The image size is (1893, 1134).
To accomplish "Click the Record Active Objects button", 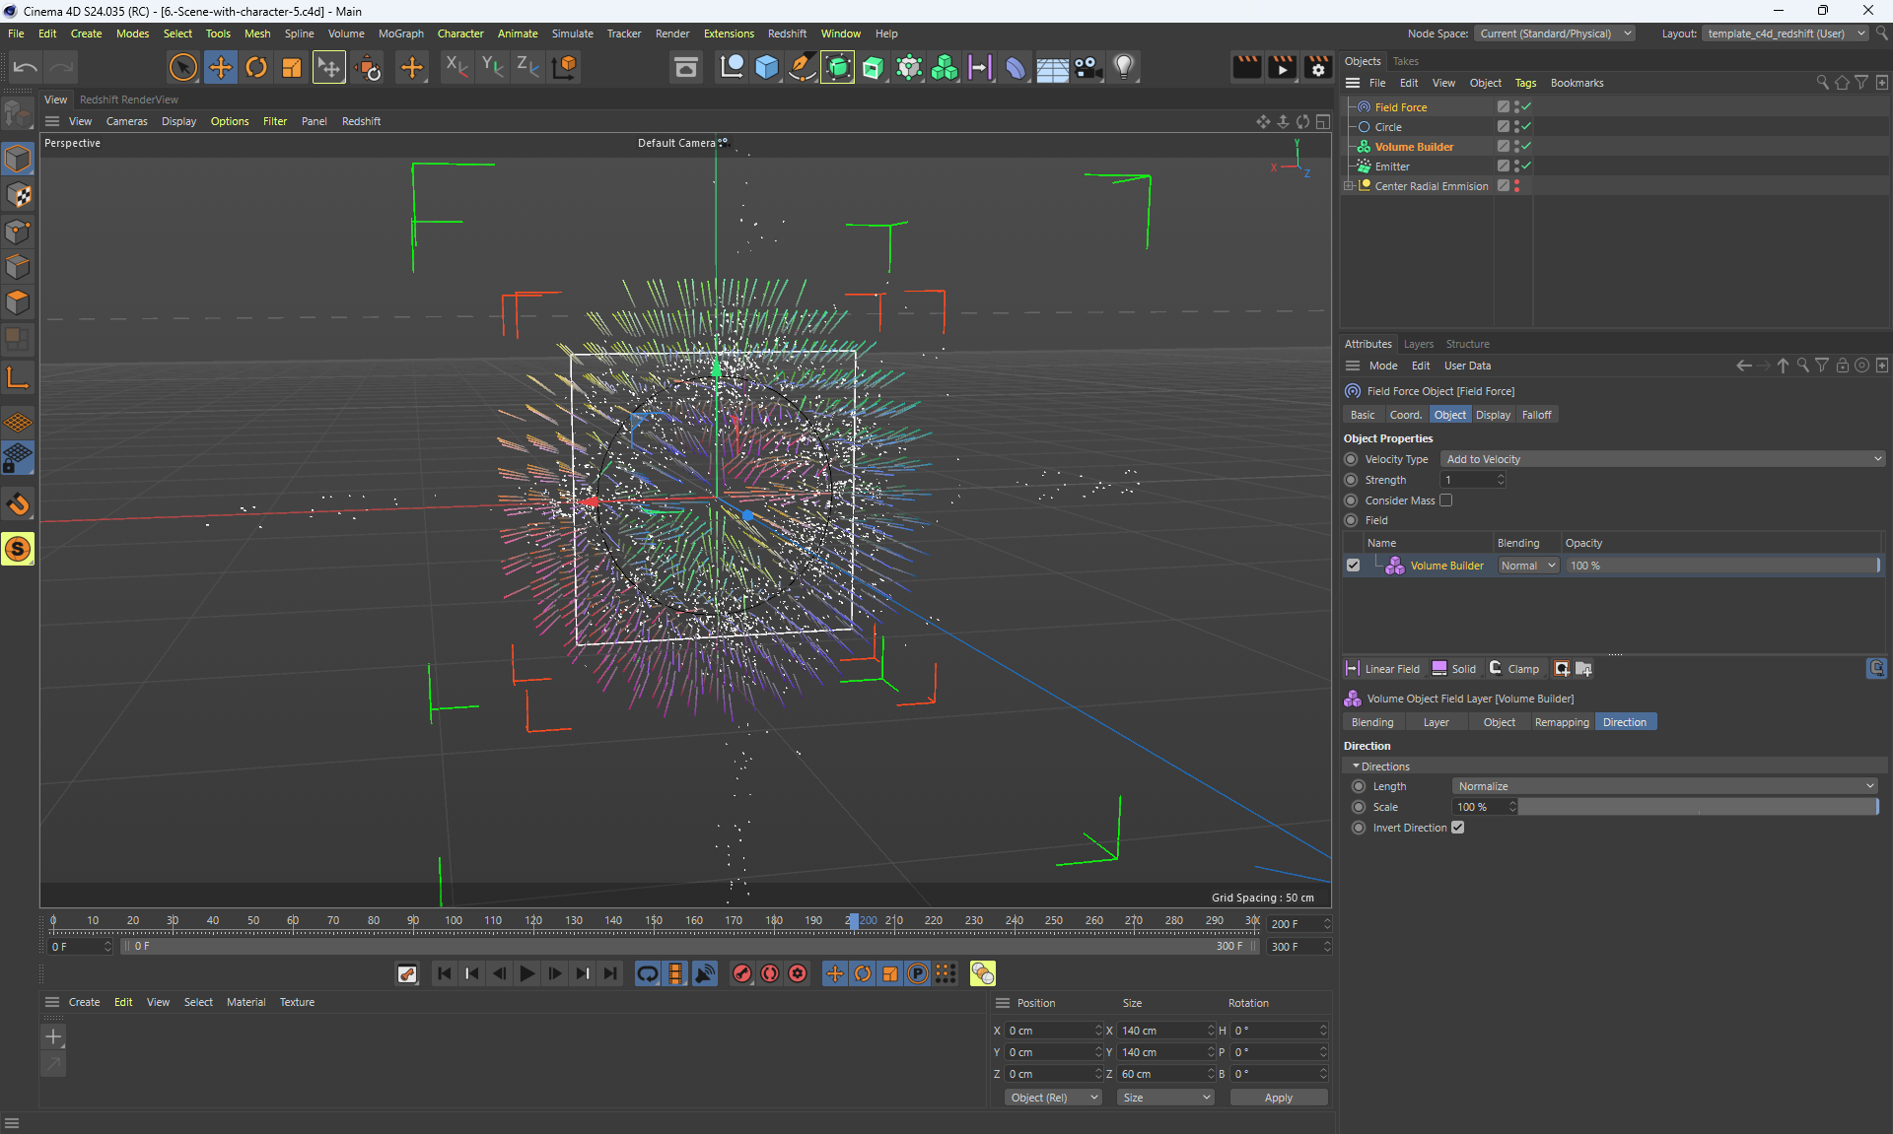I will pos(742,973).
